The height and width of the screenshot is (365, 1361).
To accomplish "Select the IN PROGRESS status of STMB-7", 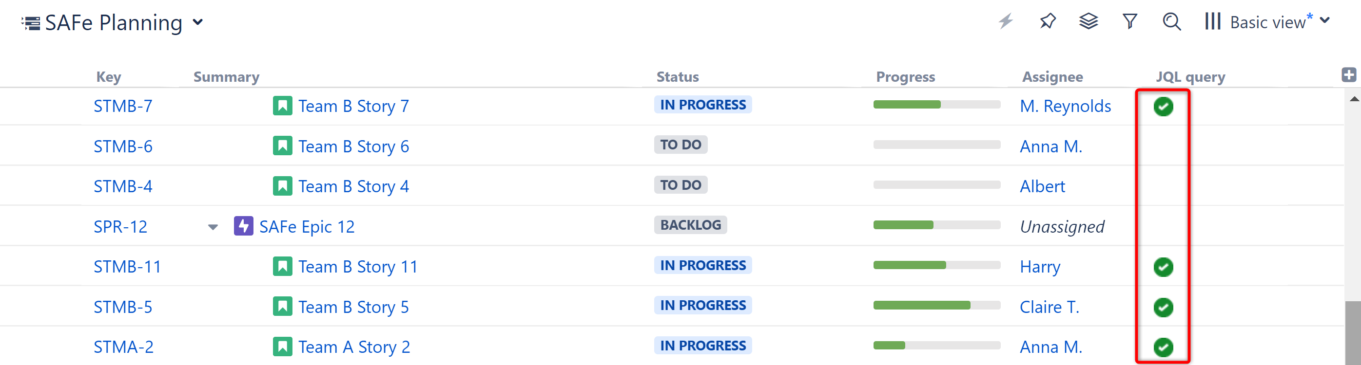I will tap(703, 105).
